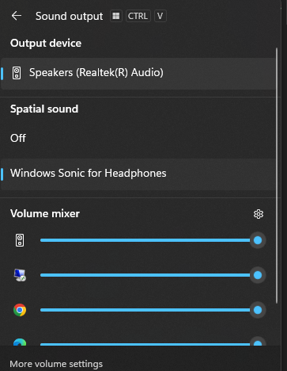The image size is (287, 371).
Task: Mute the speaker icon in Volume mixer
Action: [20, 240]
